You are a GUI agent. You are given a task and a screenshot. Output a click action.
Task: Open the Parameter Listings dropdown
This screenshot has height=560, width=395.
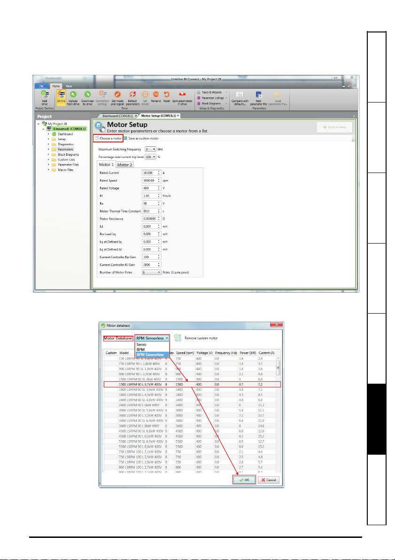pyautogui.click(x=212, y=97)
